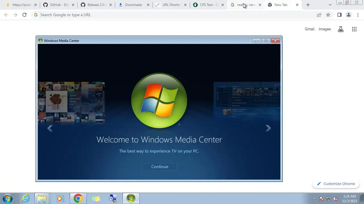Show previous Media Center welcome slide arrow
The height and width of the screenshot is (204, 364).
[x=50, y=128]
